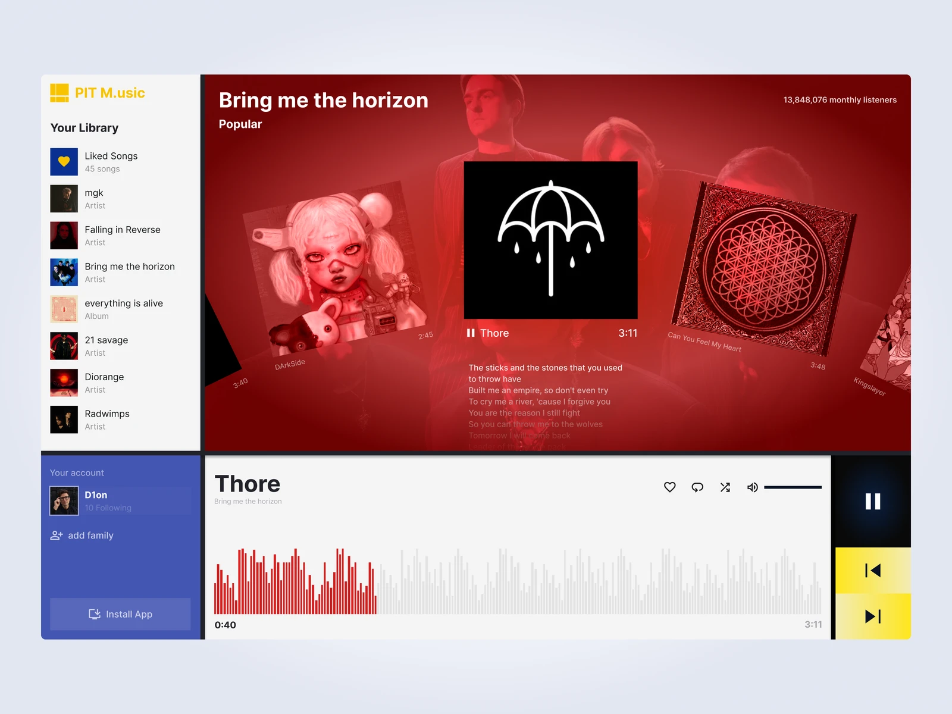Screen dimensions: 952x714
Task: Open Diorange artist entry
Action: 120,383
